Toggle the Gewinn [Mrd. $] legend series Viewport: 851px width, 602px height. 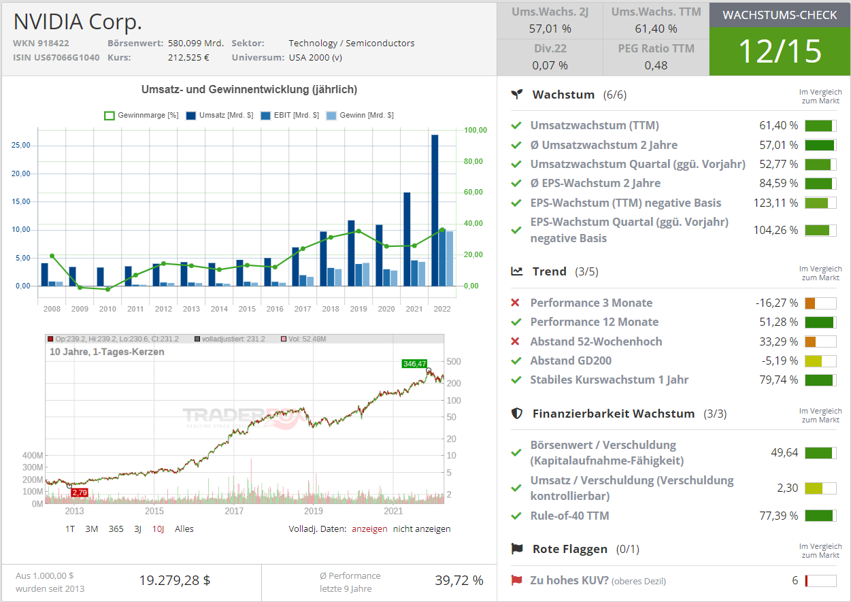coord(360,116)
